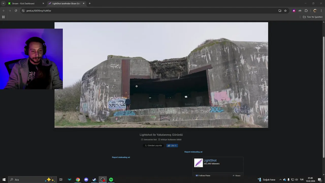This screenshot has width=325, height=183.
Task: Click the Facebook Like button
Action: [x=172, y=146]
